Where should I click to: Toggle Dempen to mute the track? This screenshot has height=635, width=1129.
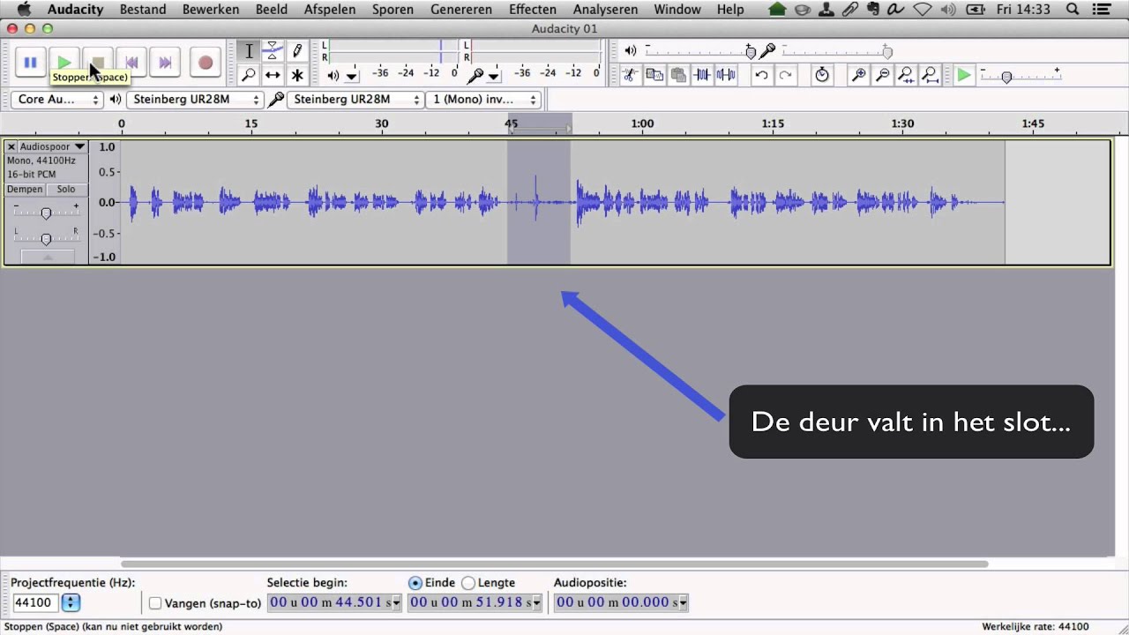(25, 190)
